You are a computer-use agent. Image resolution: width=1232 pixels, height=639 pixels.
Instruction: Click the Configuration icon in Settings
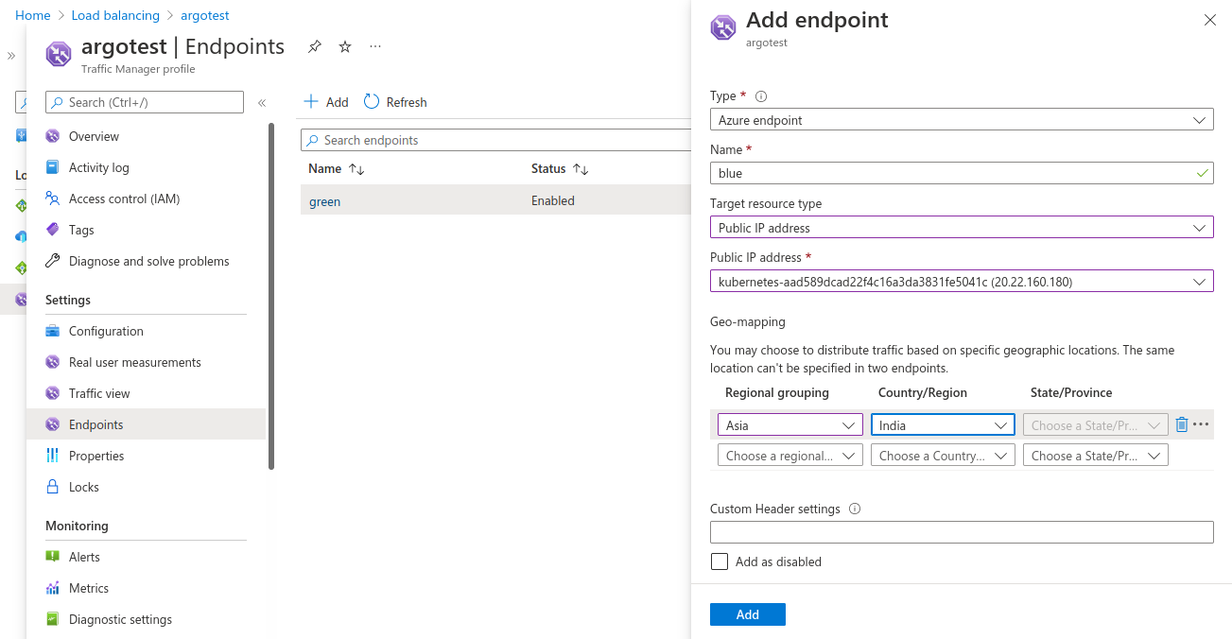[x=53, y=331]
